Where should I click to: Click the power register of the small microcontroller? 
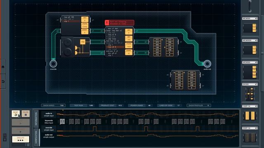pos(85,31)
